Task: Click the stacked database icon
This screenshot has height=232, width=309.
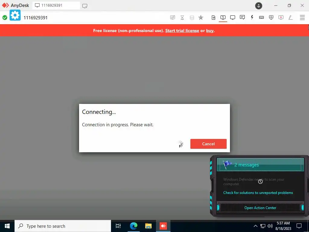Action: tap(192, 18)
